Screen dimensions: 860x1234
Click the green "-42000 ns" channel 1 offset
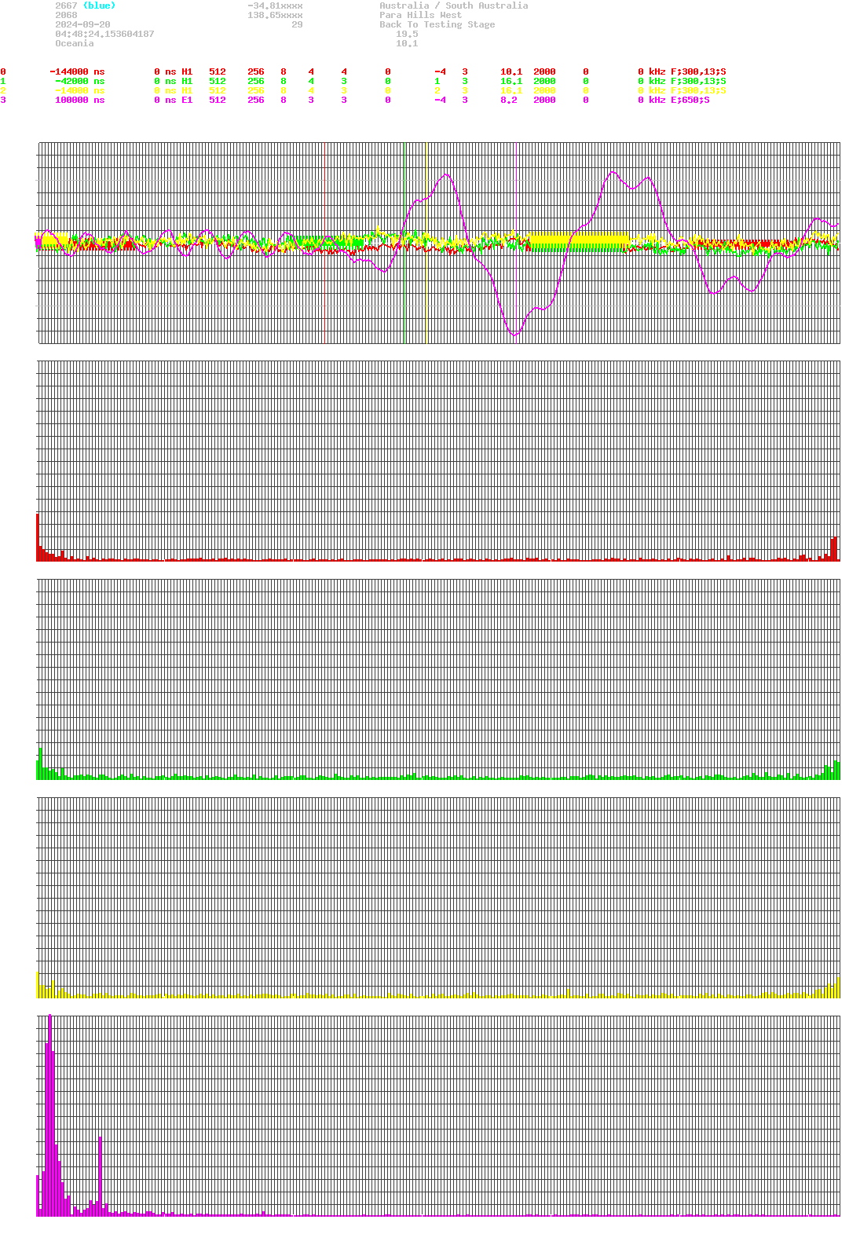tap(79, 81)
